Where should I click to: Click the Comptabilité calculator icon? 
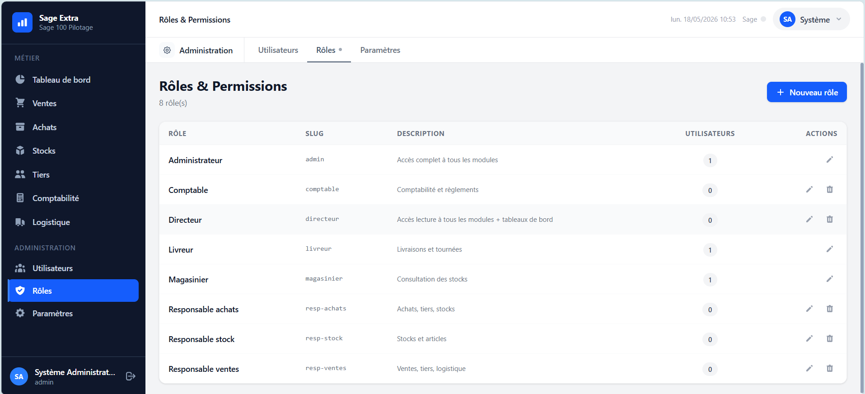[x=20, y=198]
